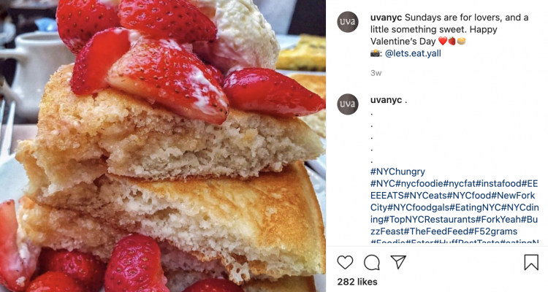Open the uvanyc username in the caption
This screenshot has width=548, height=292.
click(x=386, y=18)
